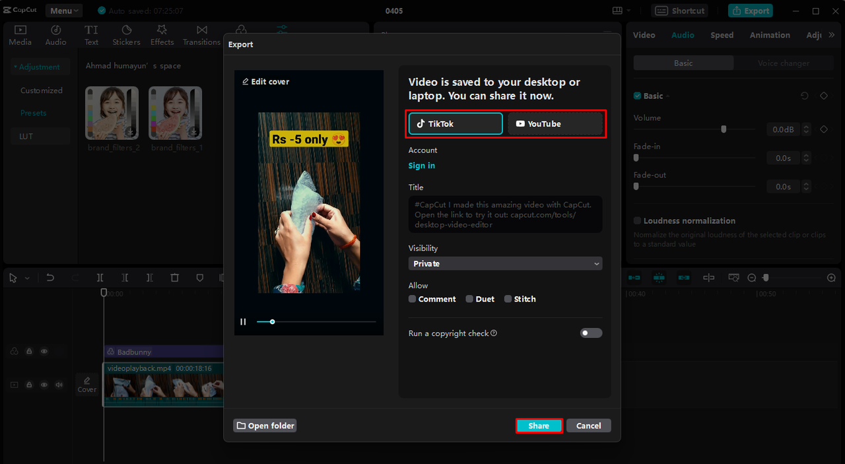Enable Loudness normalization checkbox
Viewport: 845px width, 464px height.
coord(638,220)
